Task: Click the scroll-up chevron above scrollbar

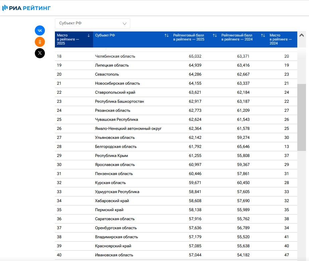Action: click(x=302, y=35)
